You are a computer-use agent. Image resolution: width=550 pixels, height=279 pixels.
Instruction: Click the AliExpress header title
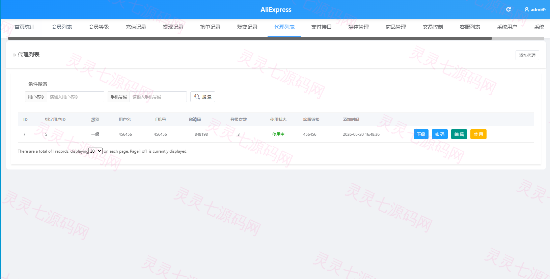coord(276,9)
